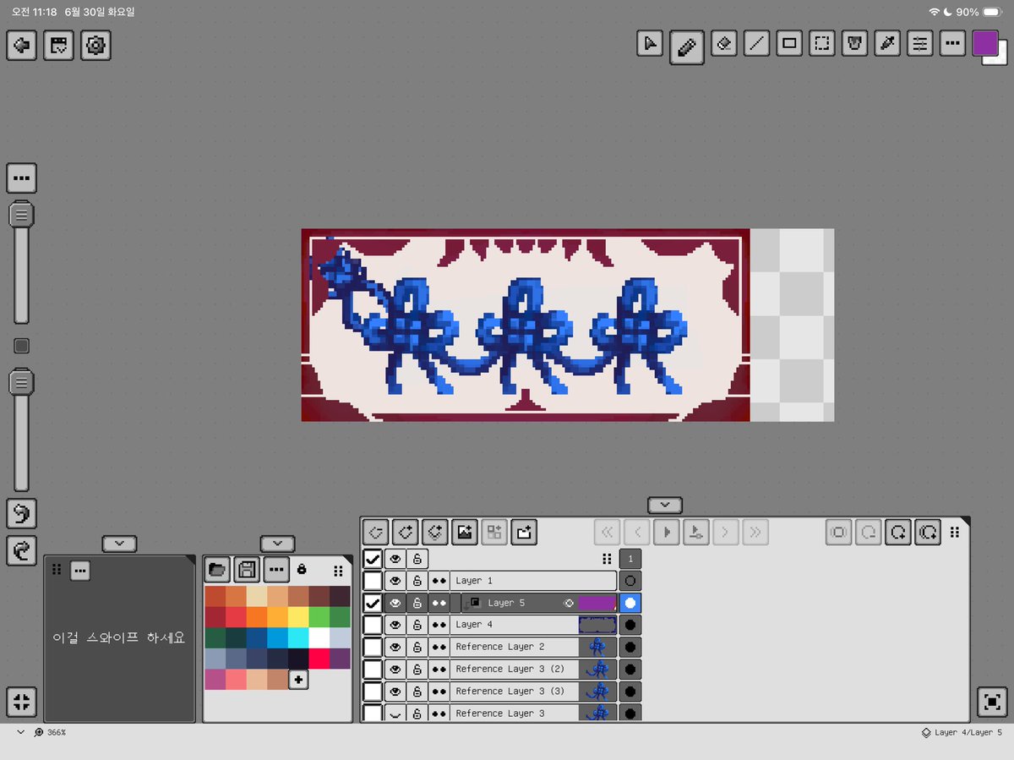Collapse the swipe hint panel chevron

119,544
